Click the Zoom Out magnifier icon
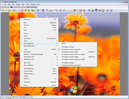Image resolution: width=129 pixels, height=99 pixels. point(56,10)
